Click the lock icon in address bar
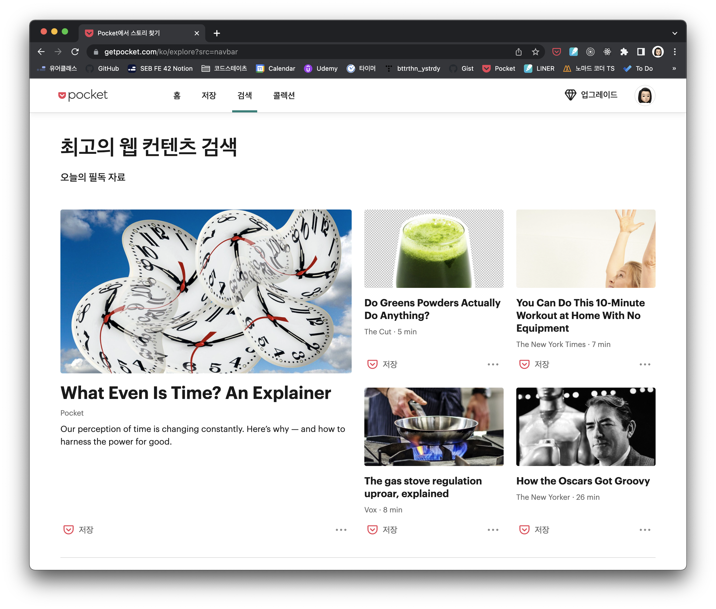716x609 pixels. coord(96,52)
